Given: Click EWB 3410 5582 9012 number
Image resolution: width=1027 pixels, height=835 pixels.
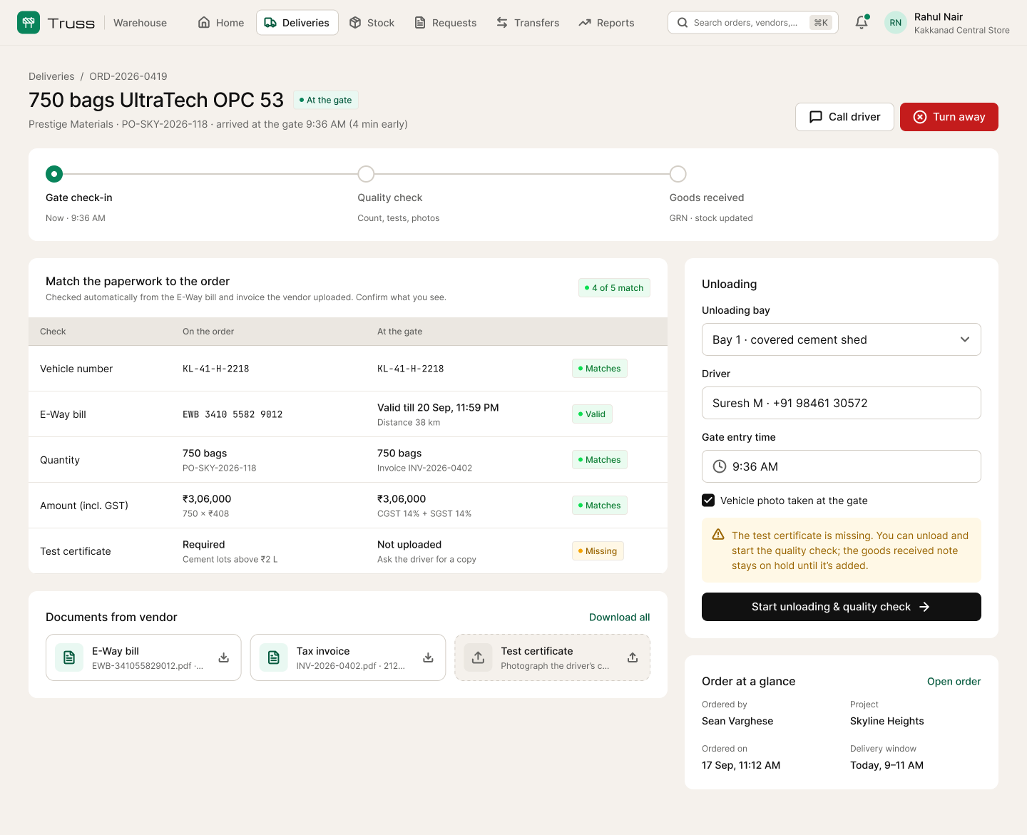Looking at the screenshot, I should click(233, 414).
